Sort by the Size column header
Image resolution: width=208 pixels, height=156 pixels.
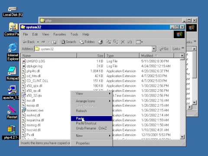91,55
